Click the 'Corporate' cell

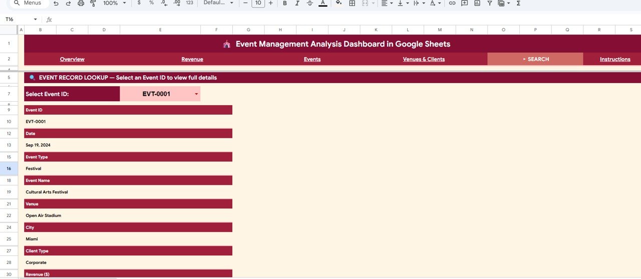128,262
